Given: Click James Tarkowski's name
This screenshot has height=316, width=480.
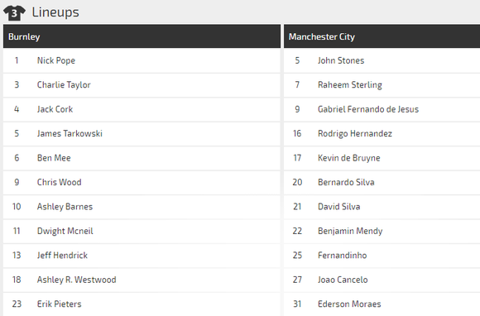Looking at the screenshot, I should click(x=70, y=134).
